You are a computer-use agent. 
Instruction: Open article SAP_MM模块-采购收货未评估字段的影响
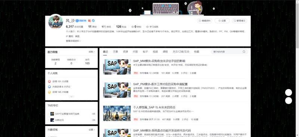[x=159, y=61]
